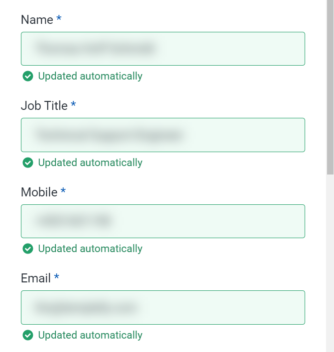This screenshot has width=334, height=352.
Task: Select the Mobile input field
Action: coord(163,221)
